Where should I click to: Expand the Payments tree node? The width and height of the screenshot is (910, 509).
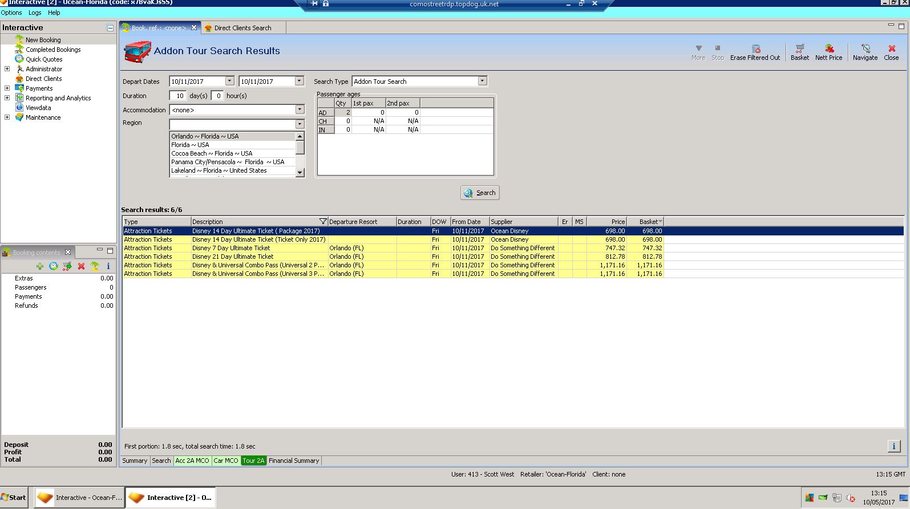[7, 88]
